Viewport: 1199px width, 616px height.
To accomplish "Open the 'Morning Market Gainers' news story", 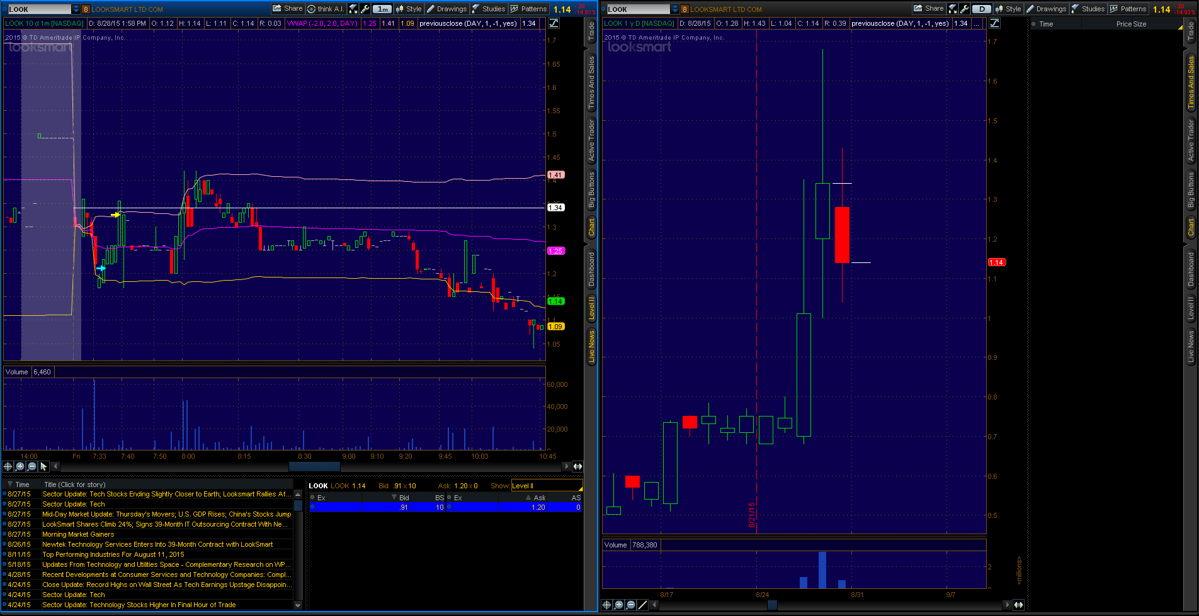I will (x=78, y=534).
